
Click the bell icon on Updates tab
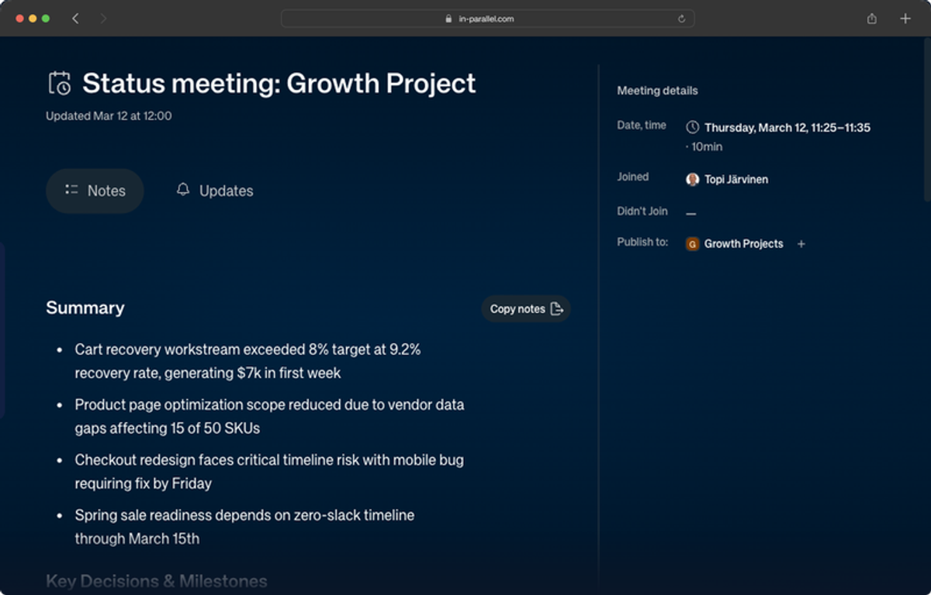pos(183,190)
